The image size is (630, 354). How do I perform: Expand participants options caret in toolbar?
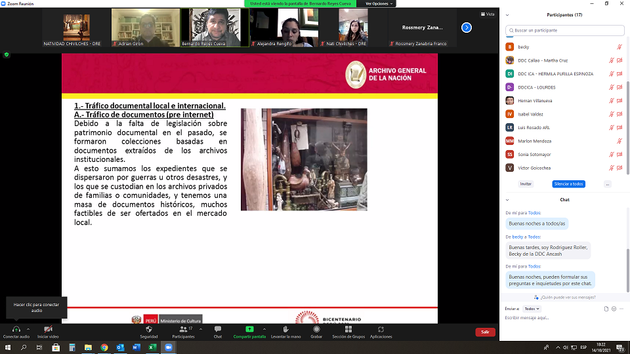201,329
